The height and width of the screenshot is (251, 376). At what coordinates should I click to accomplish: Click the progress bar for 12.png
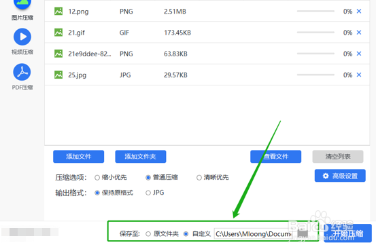(x=315, y=12)
